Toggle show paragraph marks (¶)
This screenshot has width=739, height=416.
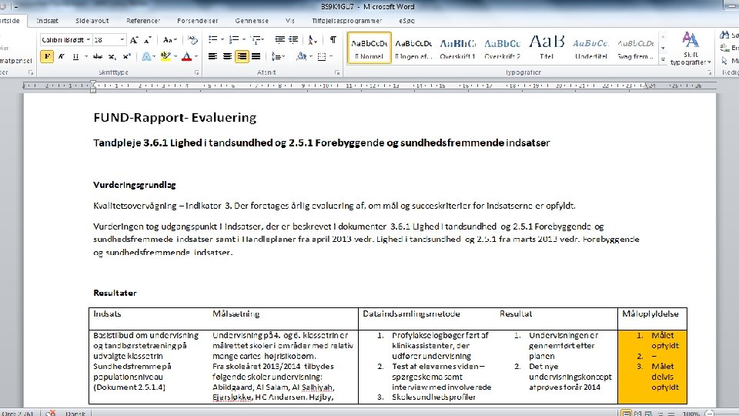point(333,39)
